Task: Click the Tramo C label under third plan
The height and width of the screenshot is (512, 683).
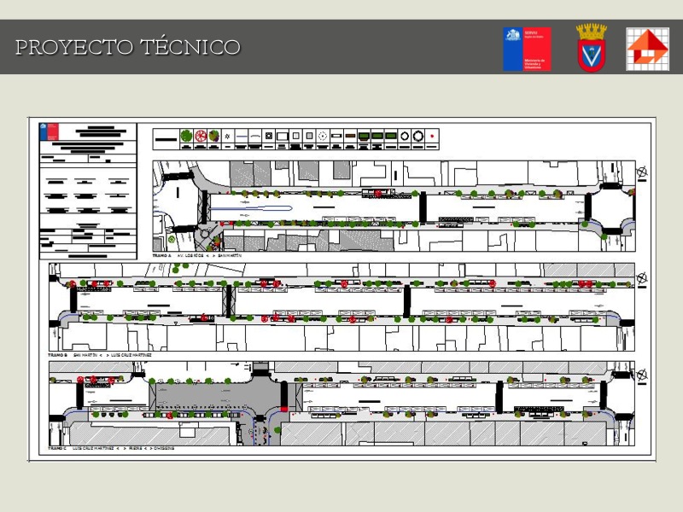Action: coord(57,448)
